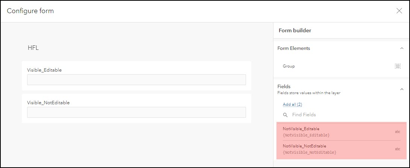410x168 pixels.
Task: Click the Fields section title
Action: [x=284, y=87]
